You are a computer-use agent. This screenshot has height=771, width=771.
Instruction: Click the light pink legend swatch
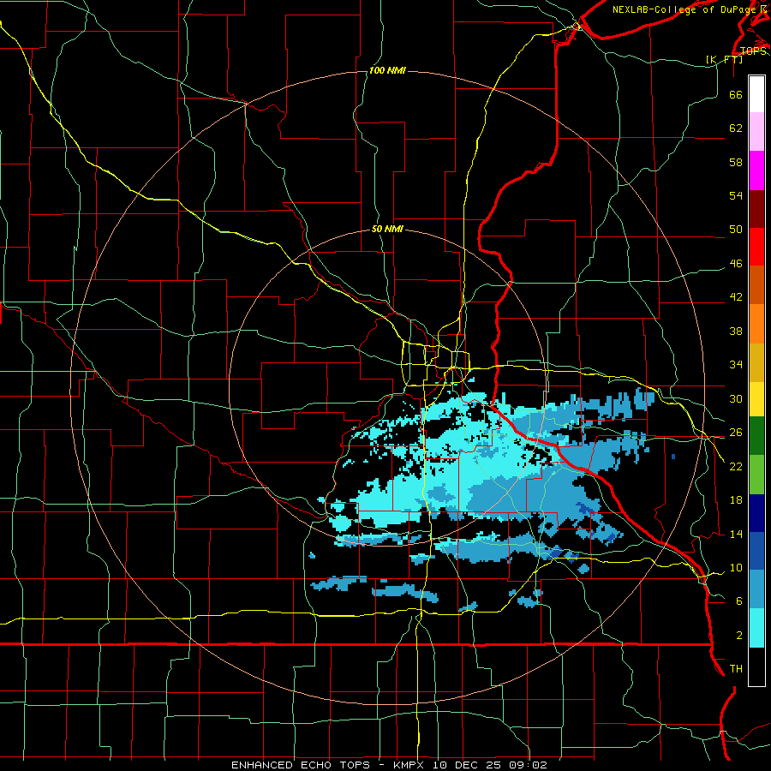pos(756,132)
